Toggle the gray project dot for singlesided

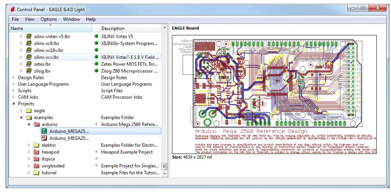pos(96,166)
